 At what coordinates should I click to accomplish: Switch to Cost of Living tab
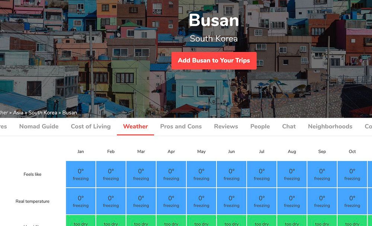(91, 126)
